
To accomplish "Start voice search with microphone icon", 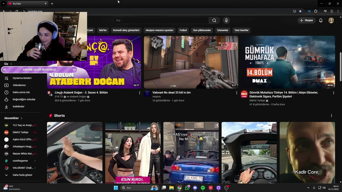I will pyautogui.click(x=226, y=21).
